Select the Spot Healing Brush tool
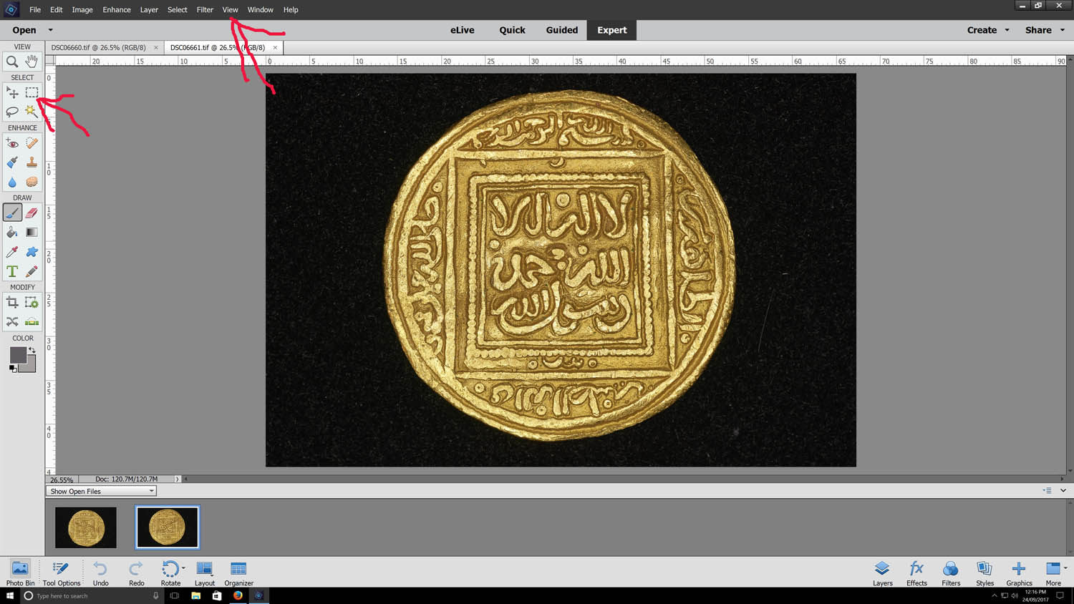Image resolution: width=1074 pixels, height=604 pixels. coord(32,143)
